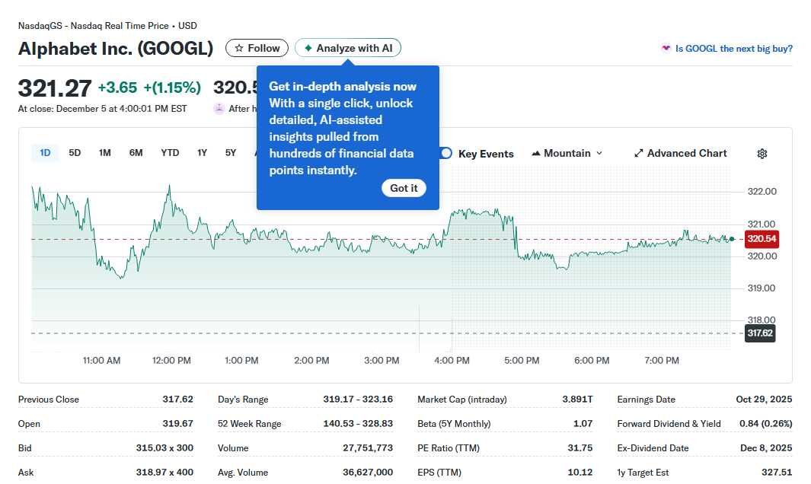Select the 1D time range tab
The width and height of the screenshot is (811, 484).
[x=45, y=153]
